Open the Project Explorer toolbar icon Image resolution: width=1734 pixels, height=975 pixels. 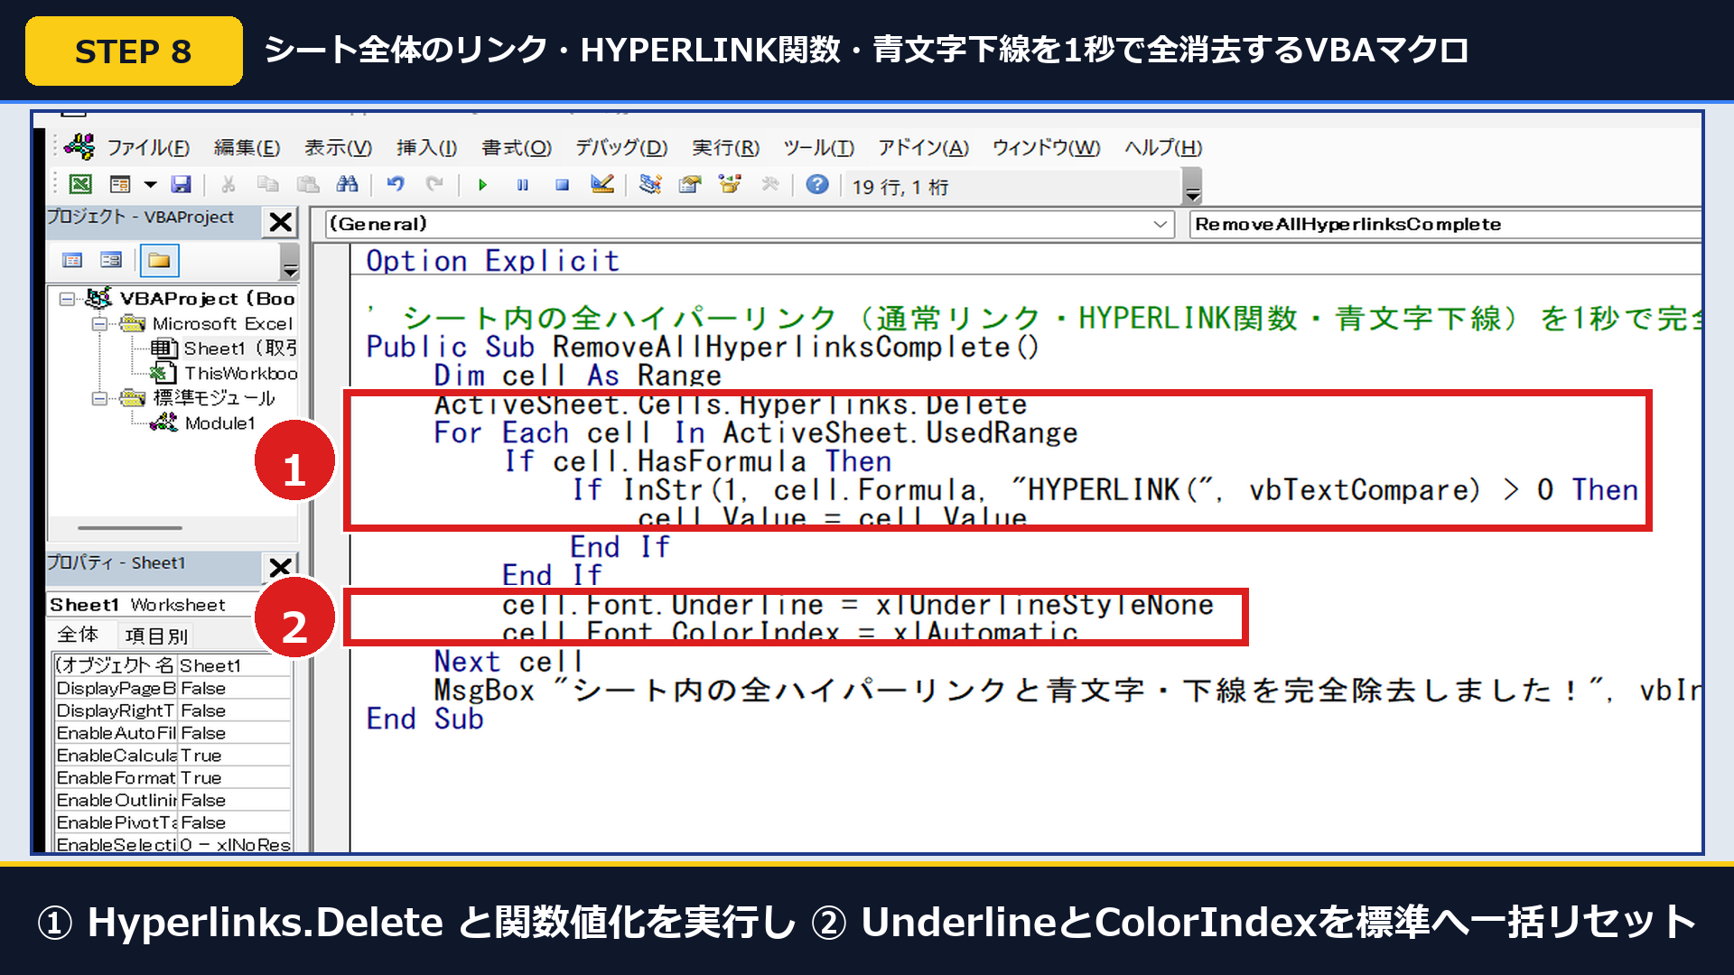tap(650, 185)
